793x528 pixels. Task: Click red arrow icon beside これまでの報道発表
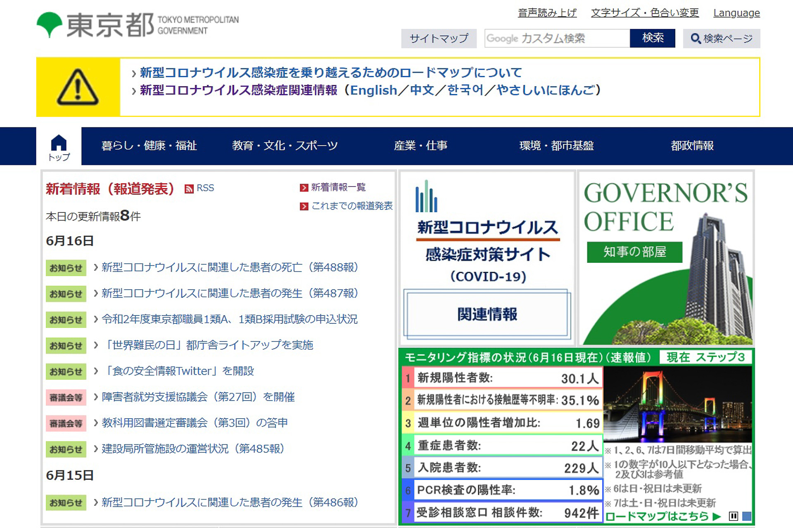coord(304,206)
